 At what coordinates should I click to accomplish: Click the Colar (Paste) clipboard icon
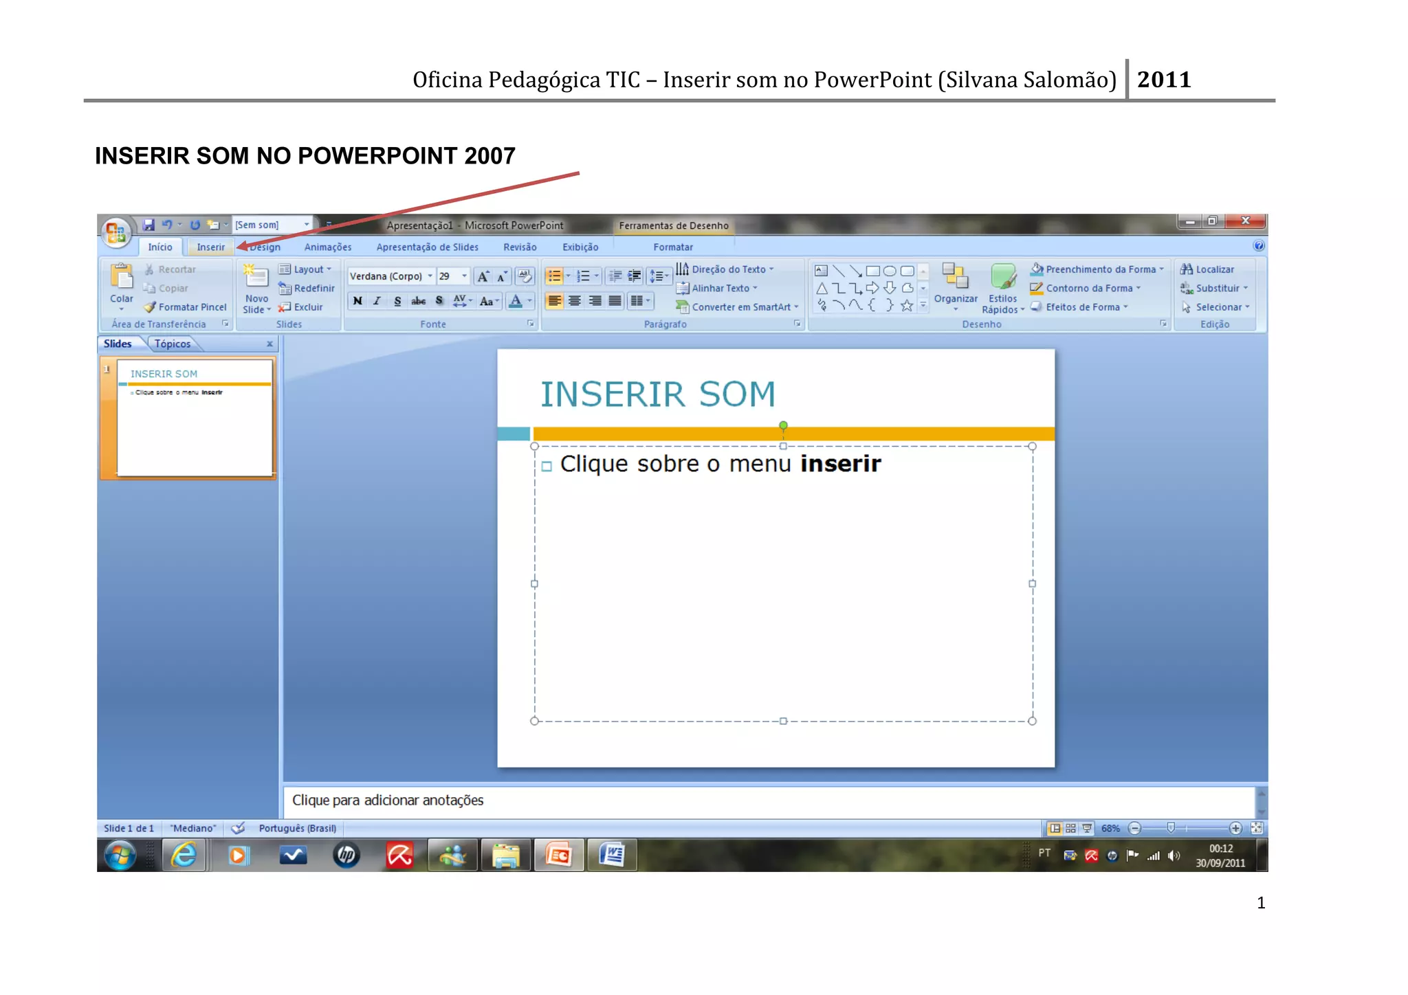click(x=122, y=277)
